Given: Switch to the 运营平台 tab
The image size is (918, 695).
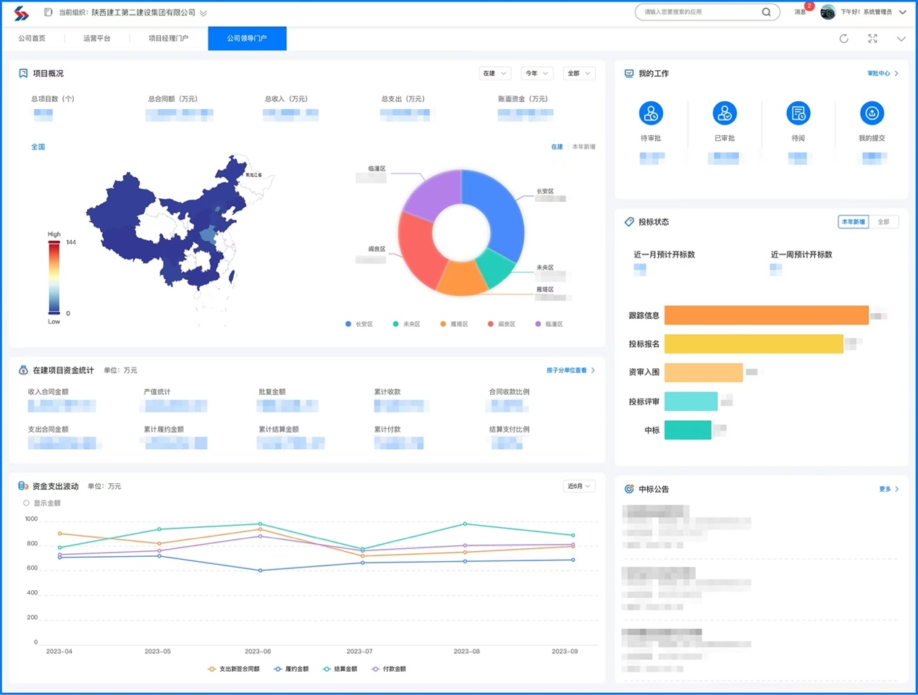Looking at the screenshot, I should point(97,38).
